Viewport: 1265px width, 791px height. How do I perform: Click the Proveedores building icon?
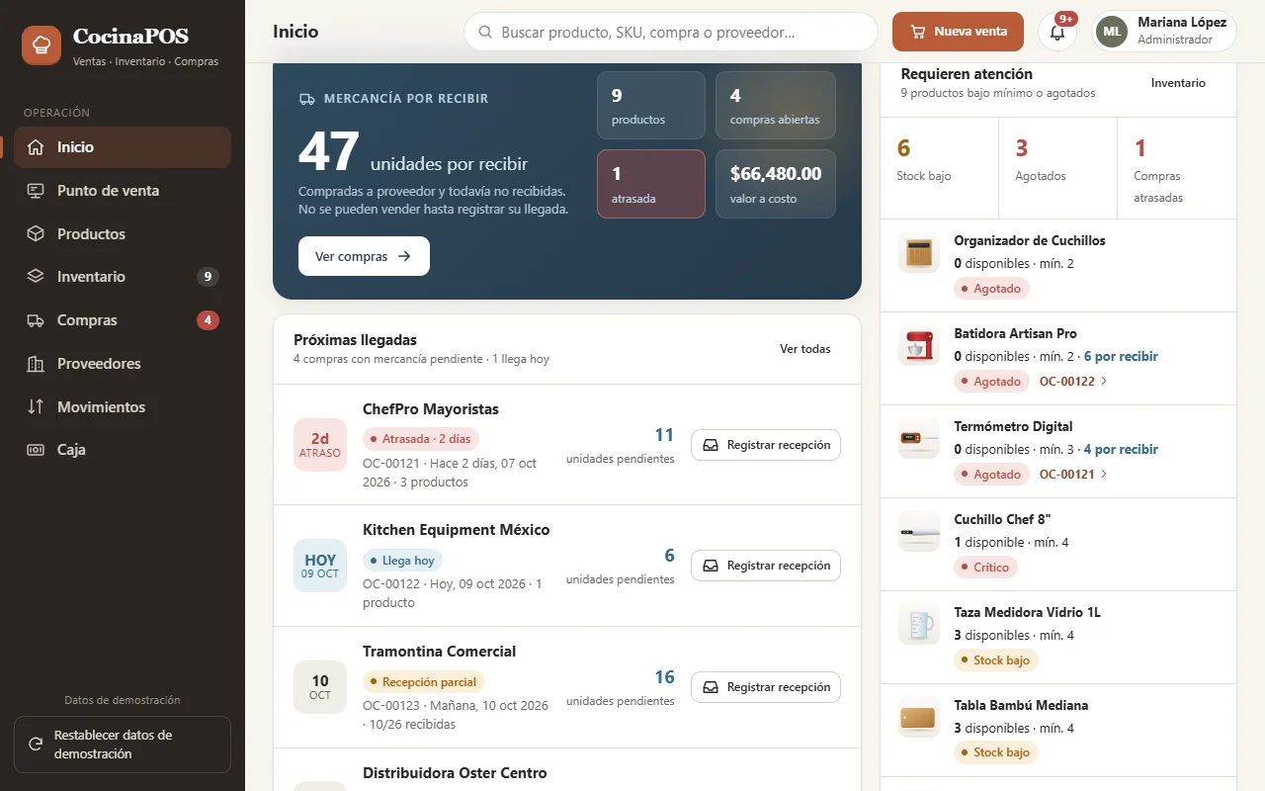[36, 364]
